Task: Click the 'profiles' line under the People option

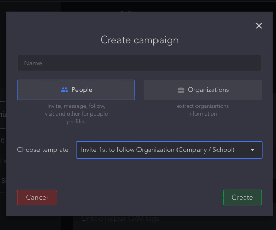Action: (x=76, y=122)
